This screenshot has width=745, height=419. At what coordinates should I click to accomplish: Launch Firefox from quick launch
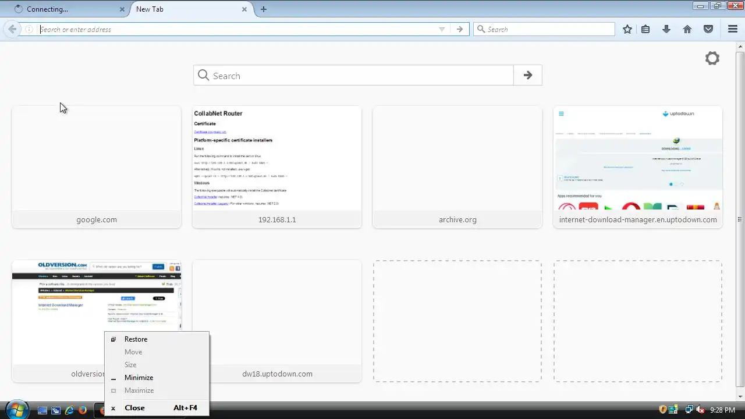(x=83, y=410)
